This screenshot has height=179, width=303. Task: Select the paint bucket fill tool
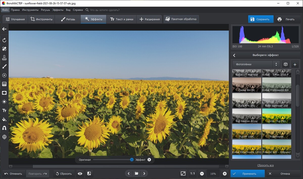pos(4,119)
